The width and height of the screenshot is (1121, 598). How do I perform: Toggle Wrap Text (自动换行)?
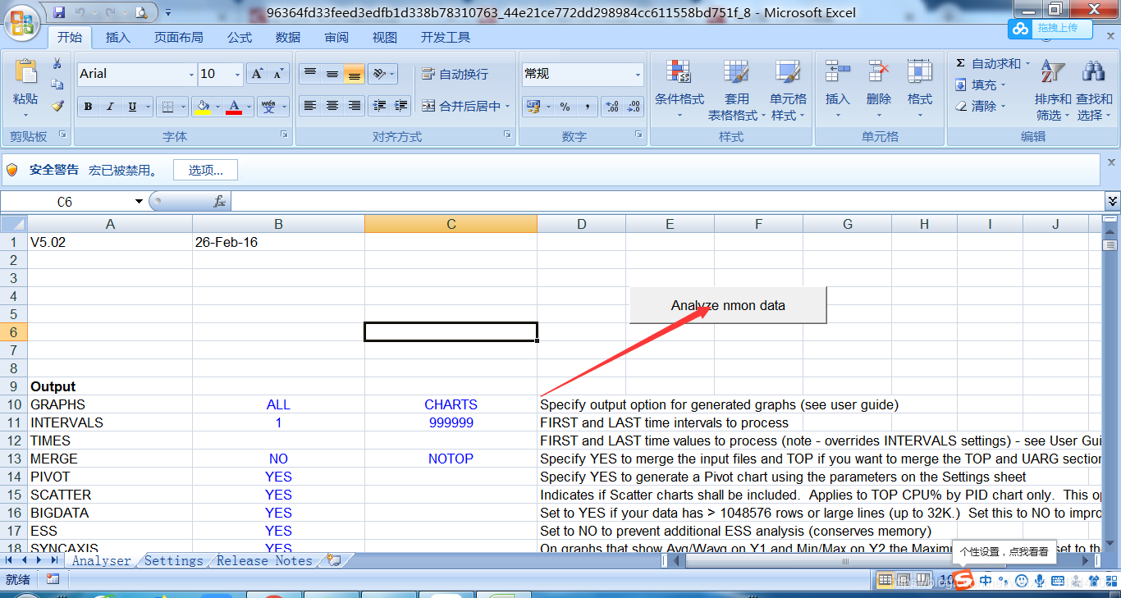pyautogui.click(x=455, y=74)
